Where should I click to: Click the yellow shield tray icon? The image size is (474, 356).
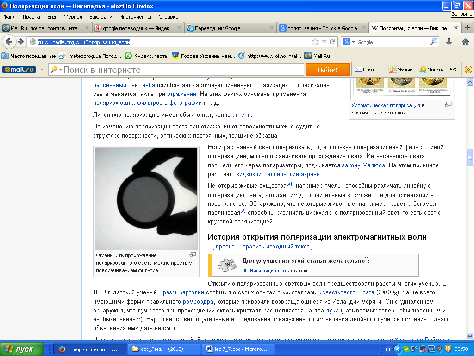click(448, 349)
